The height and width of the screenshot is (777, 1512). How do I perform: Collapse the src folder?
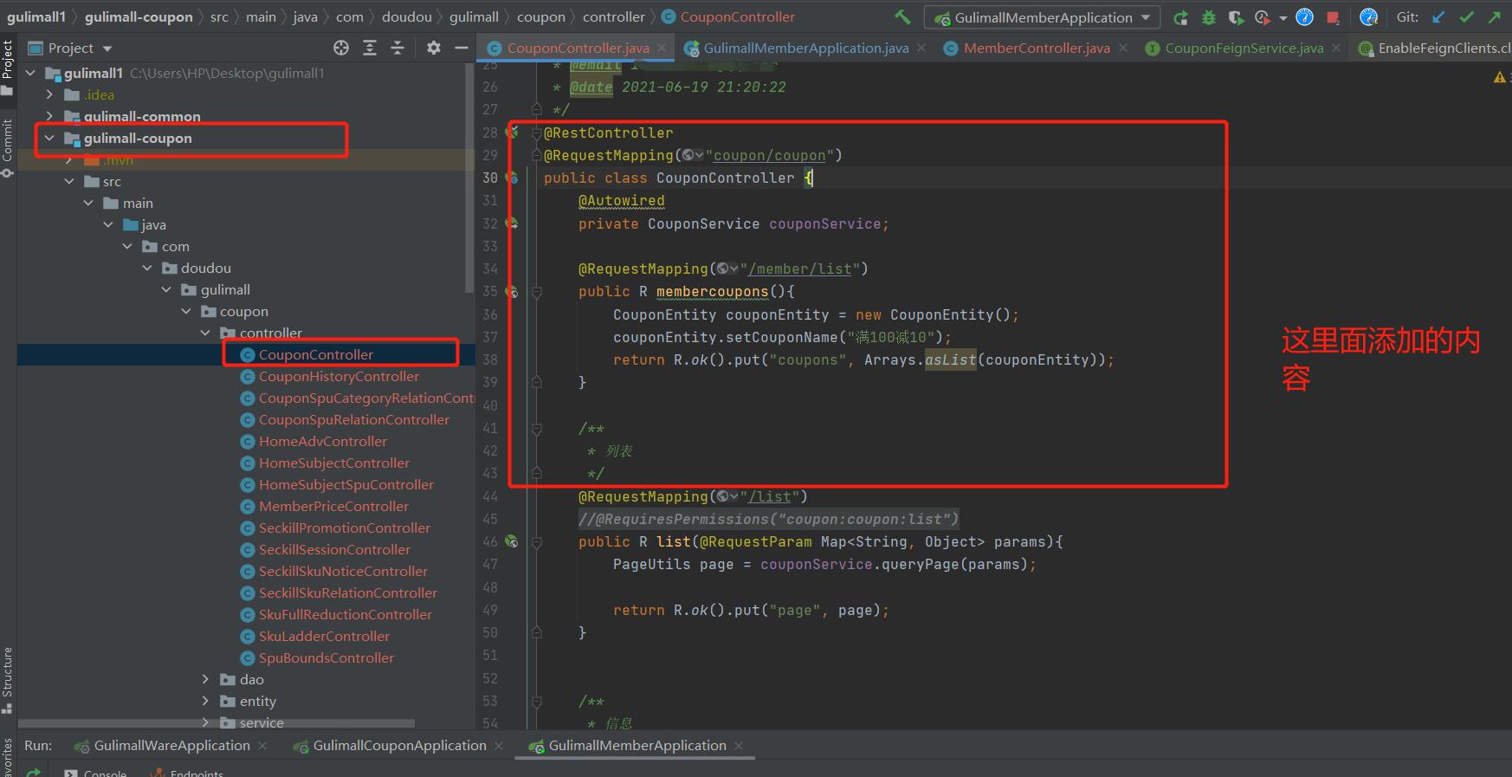click(69, 181)
